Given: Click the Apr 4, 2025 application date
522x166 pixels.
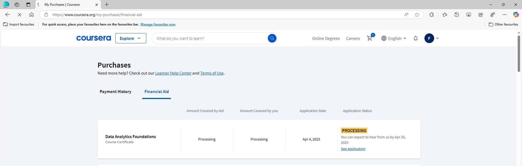Looking at the screenshot, I should click(x=311, y=139).
